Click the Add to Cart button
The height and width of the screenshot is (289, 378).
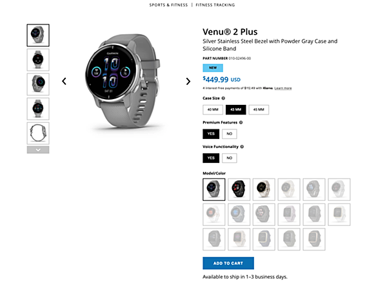coord(228,263)
